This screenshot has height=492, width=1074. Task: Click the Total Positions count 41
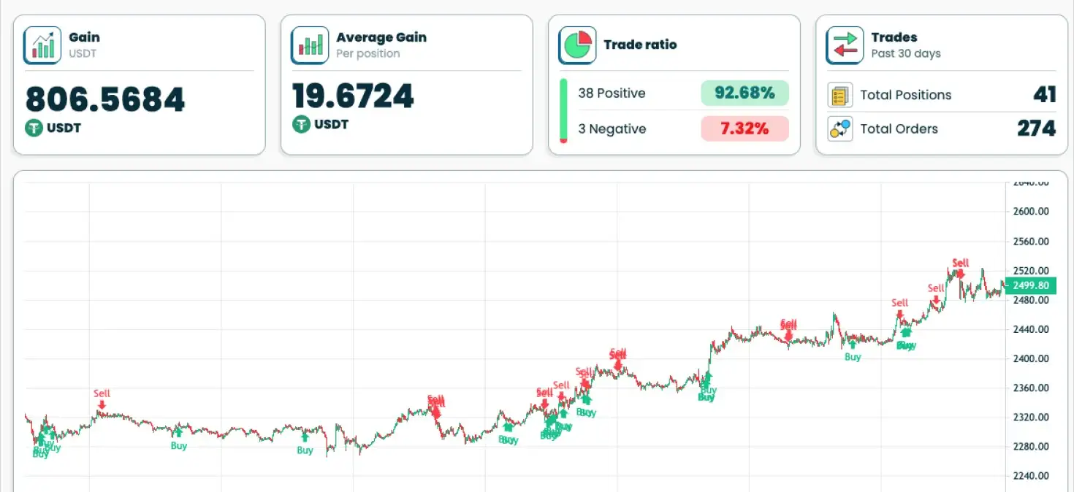[1044, 95]
